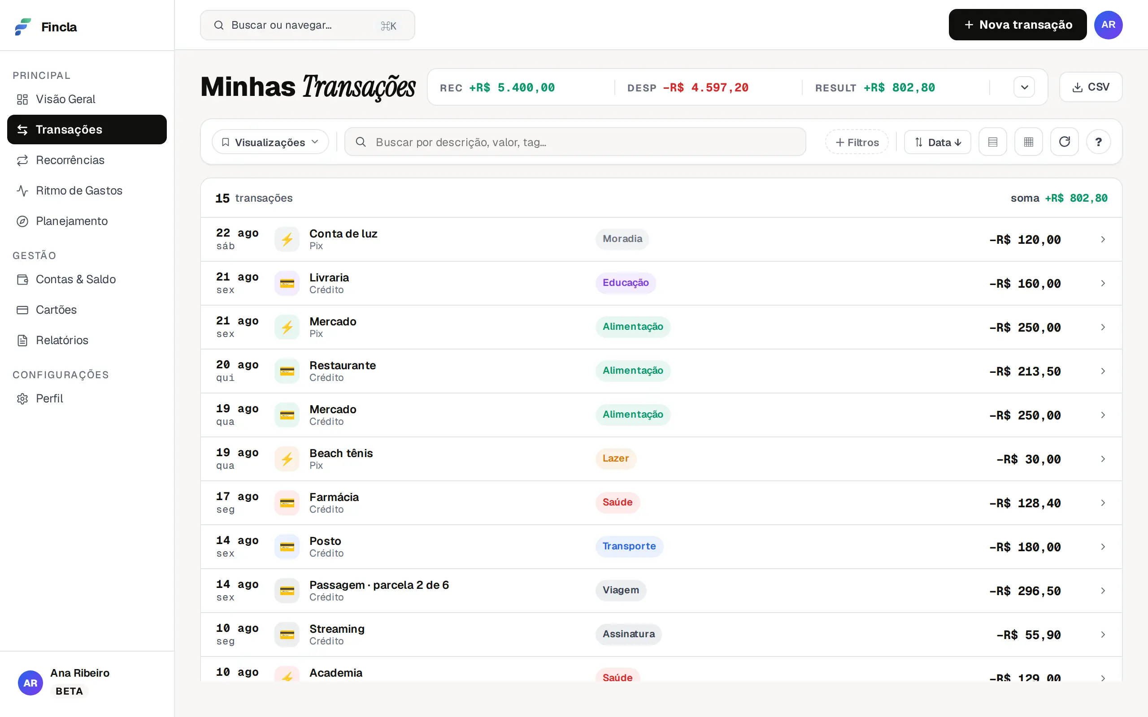1148x717 pixels.
Task: Open Perfil settings
Action: click(87, 398)
